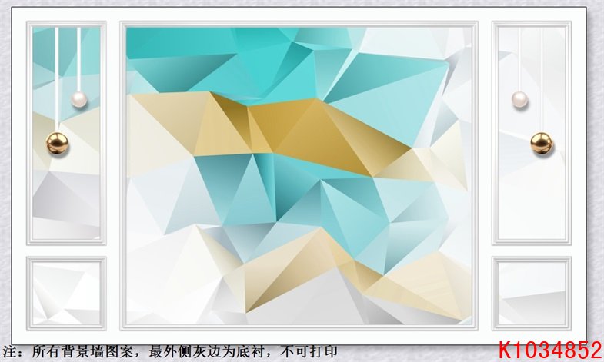
Task: Click the red code text "K1034852"
Action: pyautogui.click(x=549, y=350)
